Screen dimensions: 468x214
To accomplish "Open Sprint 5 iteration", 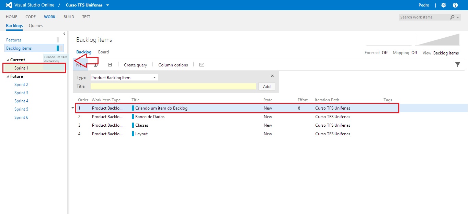I will tap(21, 109).
